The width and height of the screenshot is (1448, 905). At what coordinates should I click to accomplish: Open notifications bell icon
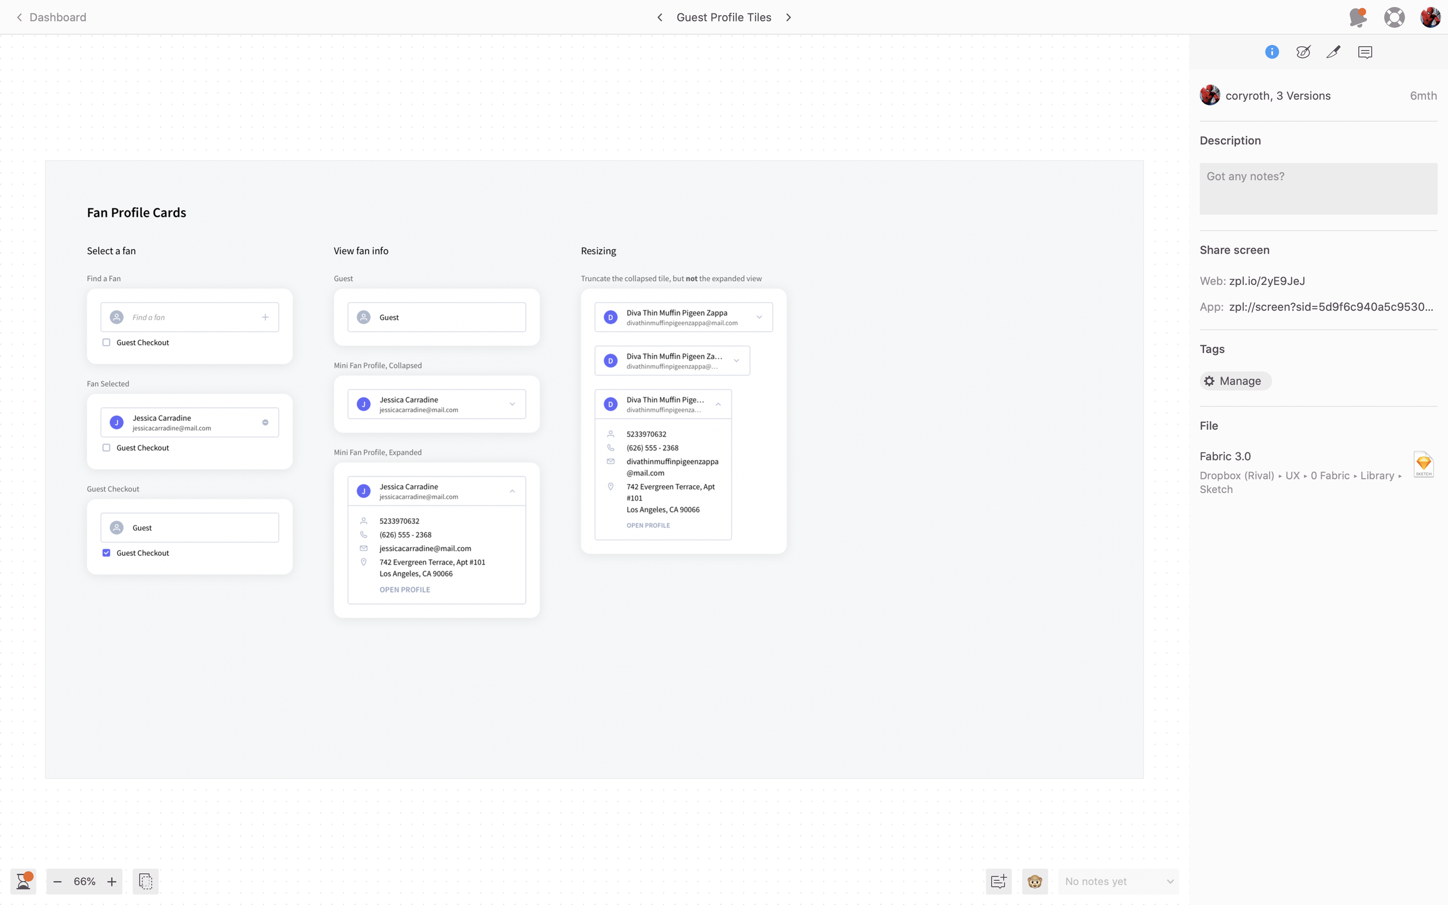click(1358, 17)
